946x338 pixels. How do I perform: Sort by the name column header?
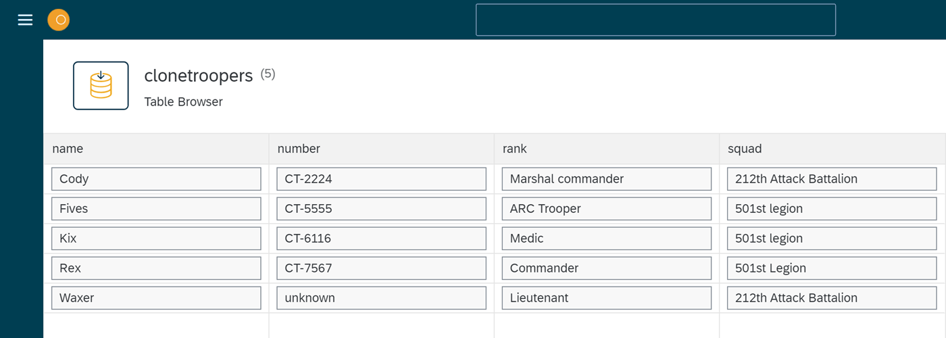[156, 149]
